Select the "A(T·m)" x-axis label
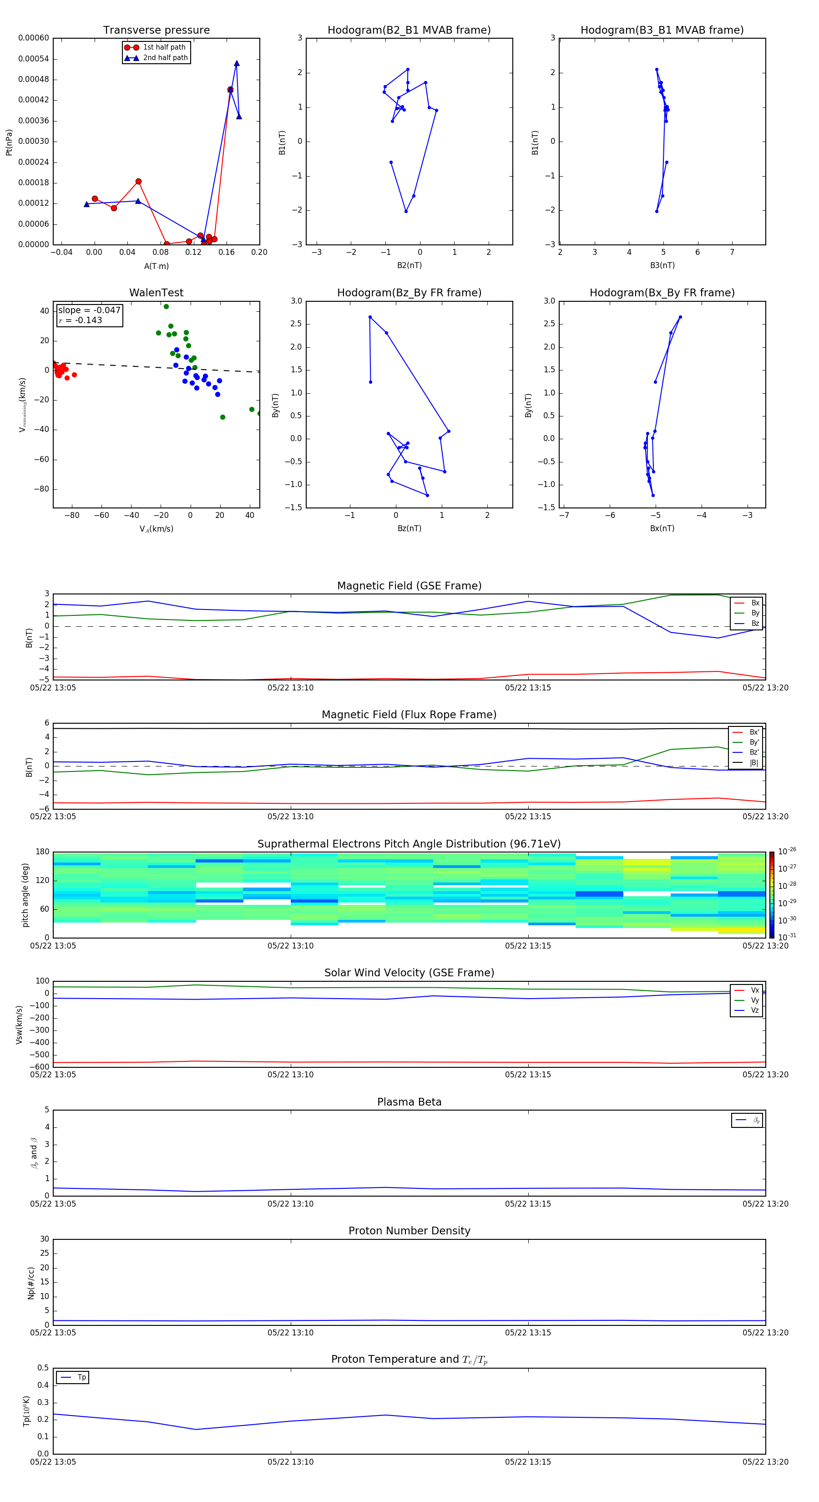819x1502 pixels. pyautogui.click(x=156, y=266)
